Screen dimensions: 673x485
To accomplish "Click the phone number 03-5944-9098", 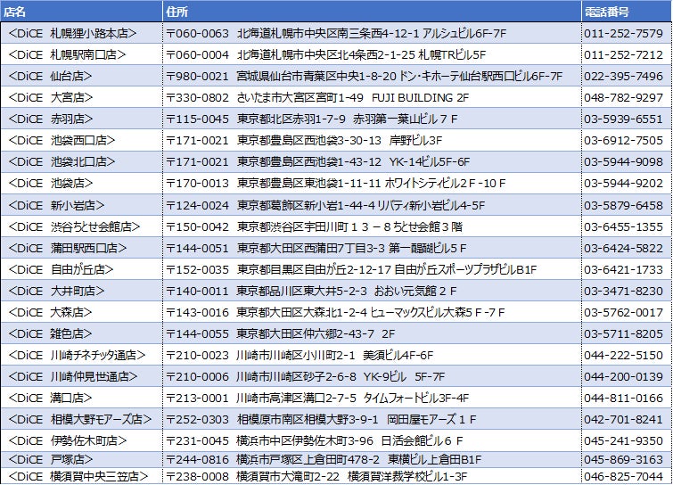I will (x=623, y=161).
